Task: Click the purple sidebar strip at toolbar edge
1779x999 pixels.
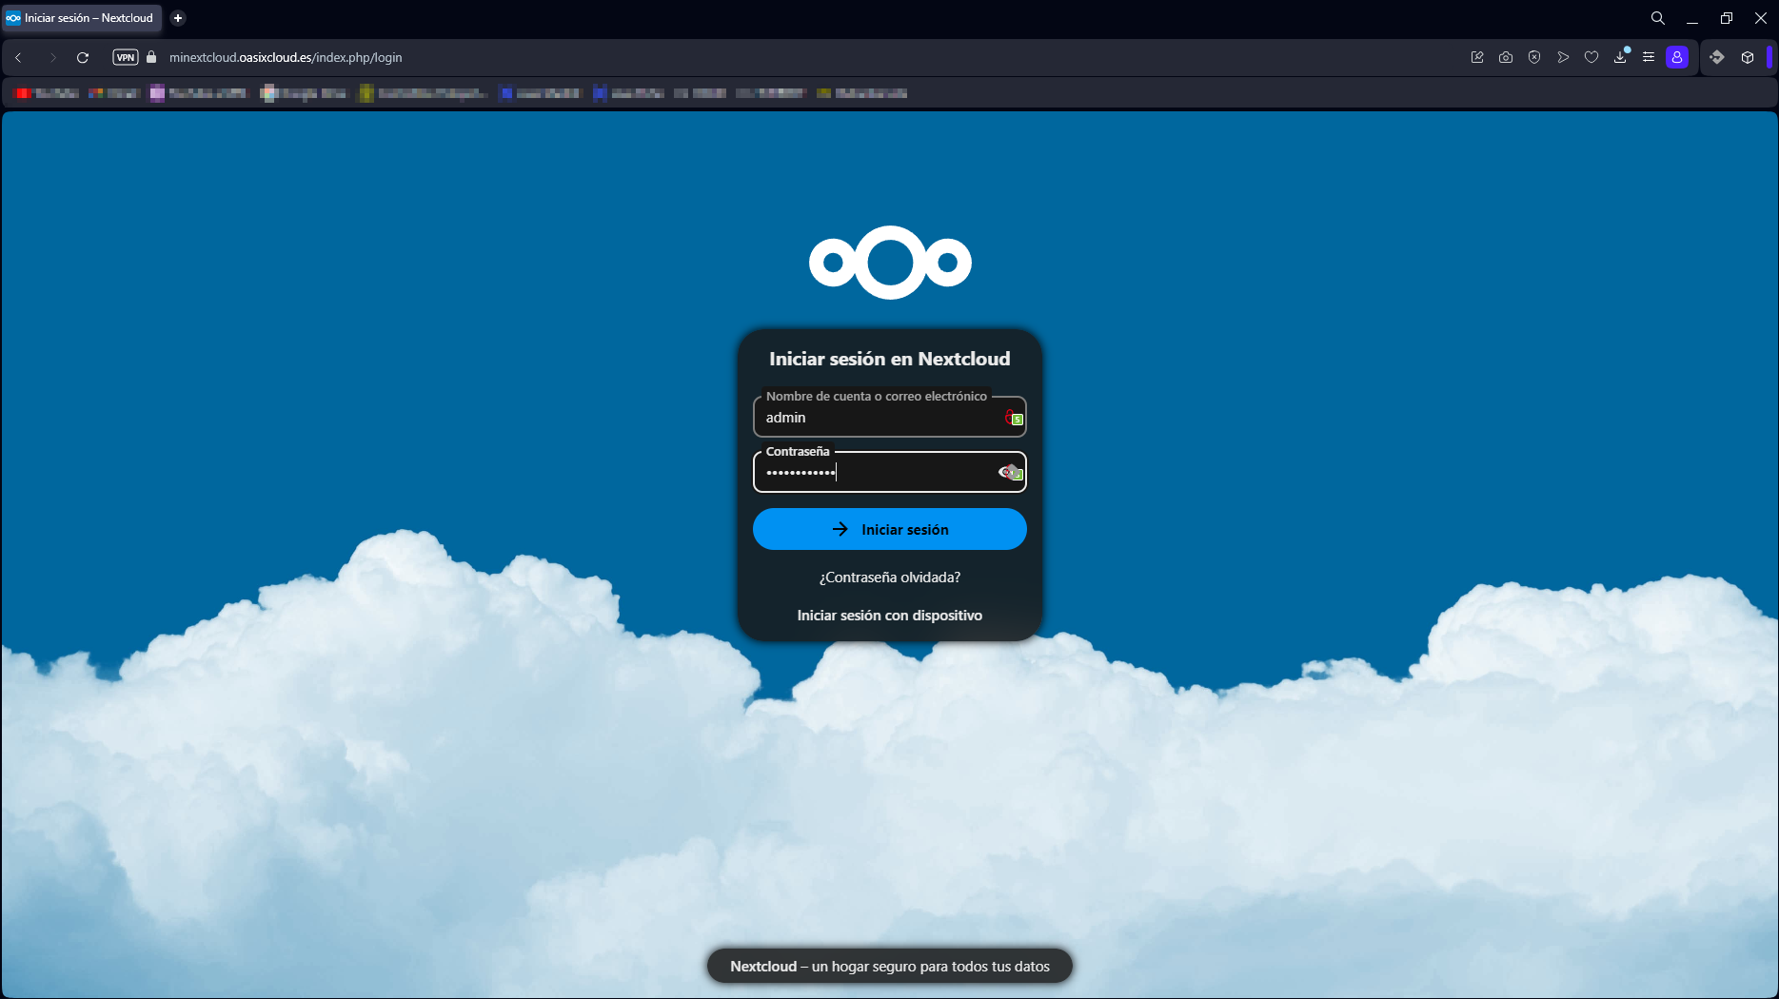Action: click(x=1769, y=57)
